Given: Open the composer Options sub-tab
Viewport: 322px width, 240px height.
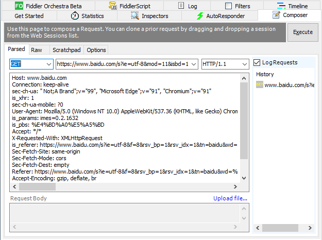Looking at the screenshot, I should point(96,50).
